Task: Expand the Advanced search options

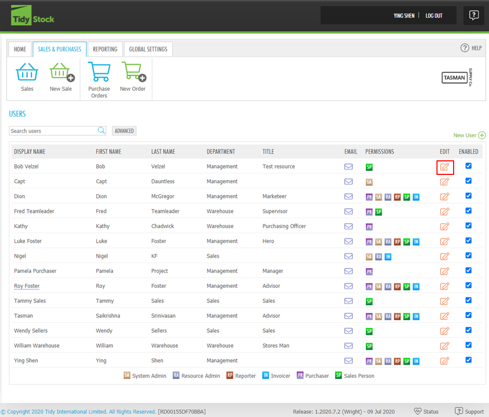Action: (124, 131)
